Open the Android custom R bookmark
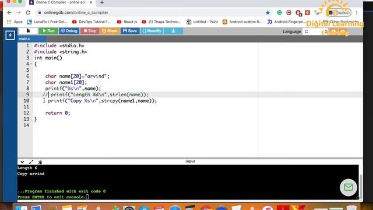 [242, 22]
